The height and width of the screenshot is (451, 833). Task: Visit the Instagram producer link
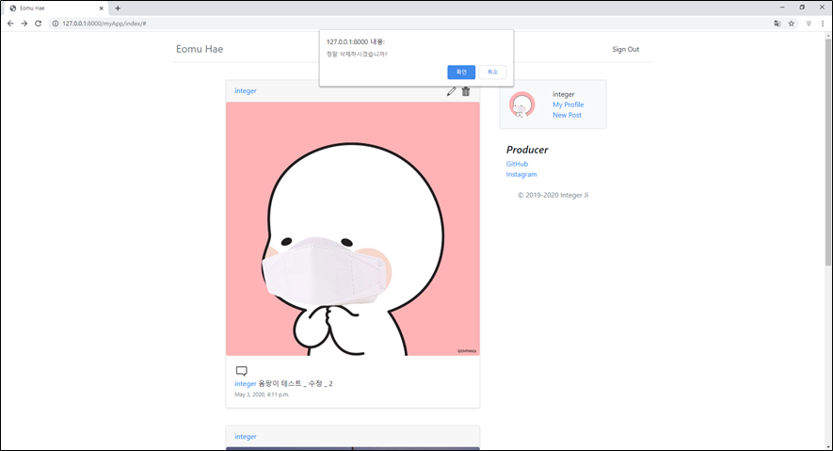tap(521, 174)
